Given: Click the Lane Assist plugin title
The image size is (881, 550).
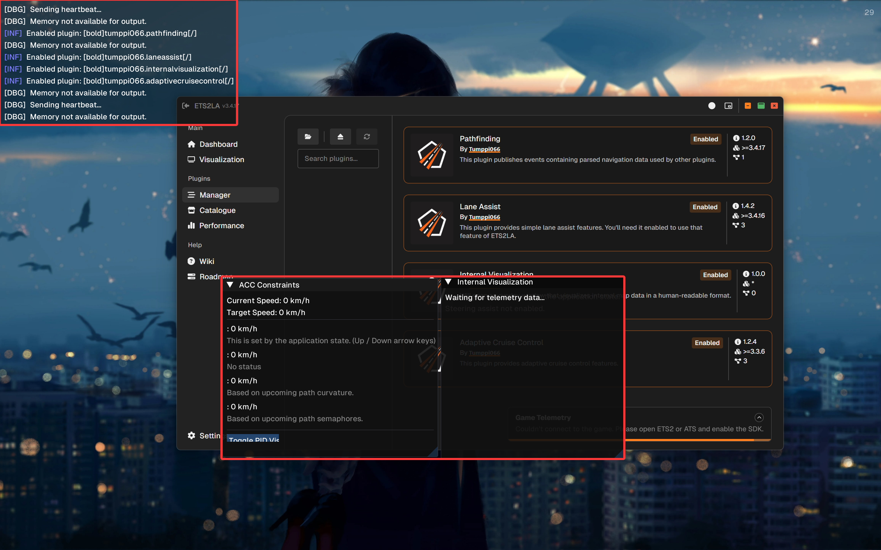Looking at the screenshot, I should pyautogui.click(x=480, y=206).
